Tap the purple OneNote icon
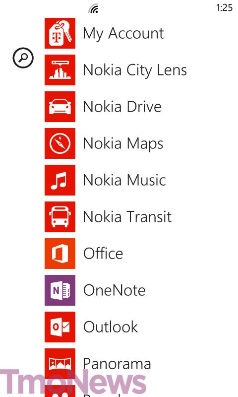Image resolution: width=238 pixels, height=397 pixels. (x=60, y=290)
